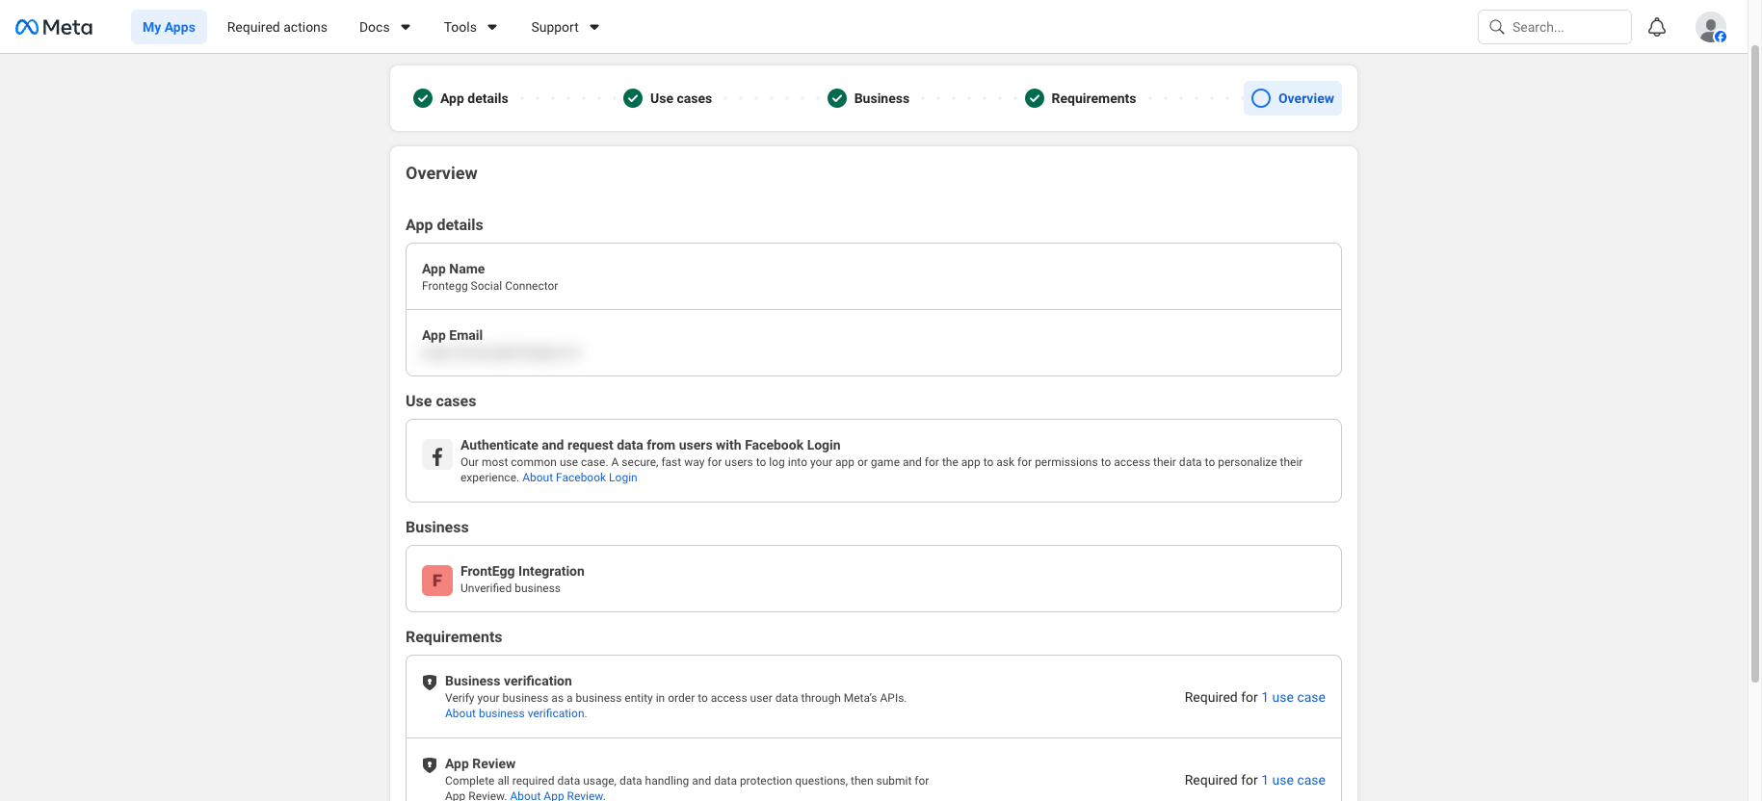Open About business verification link
Screen dimensions: 1762x801
point(515,713)
